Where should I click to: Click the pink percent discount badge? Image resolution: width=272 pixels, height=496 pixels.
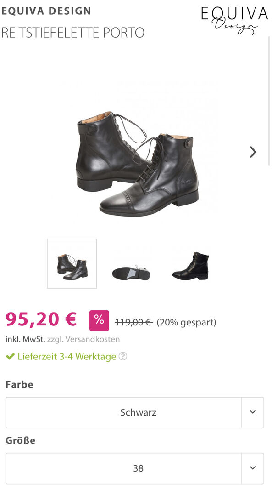[x=100, y=320]
